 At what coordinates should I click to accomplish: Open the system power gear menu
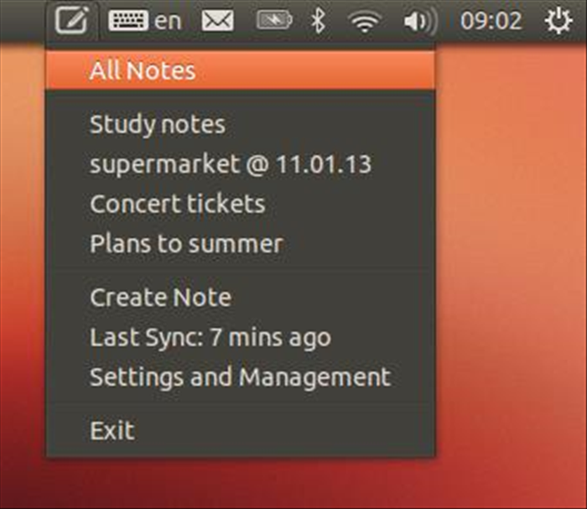click(558, 21)
